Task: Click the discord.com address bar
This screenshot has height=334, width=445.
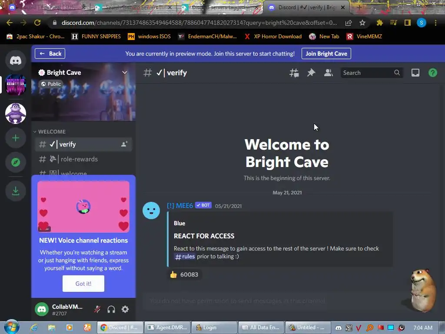Action: 199,23
